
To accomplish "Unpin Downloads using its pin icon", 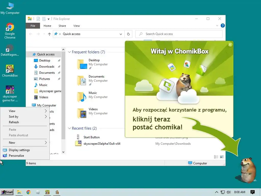I will 59,67.
